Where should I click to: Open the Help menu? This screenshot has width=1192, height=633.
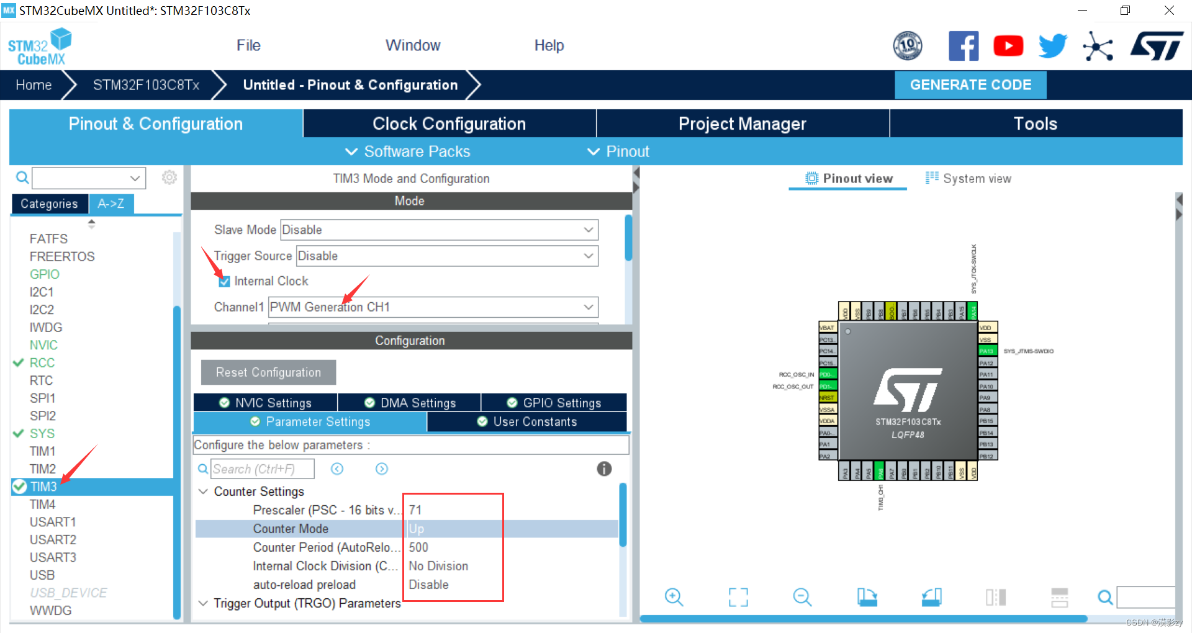549,45
